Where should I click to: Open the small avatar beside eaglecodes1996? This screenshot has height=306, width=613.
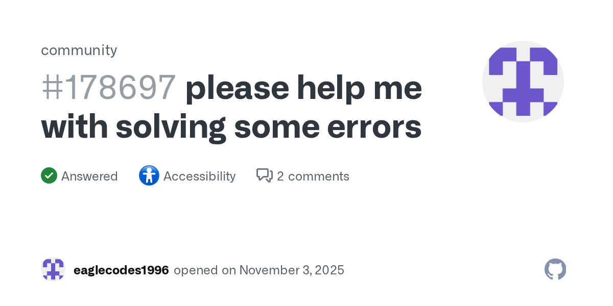pyautogui.click(x=53, y=270)
